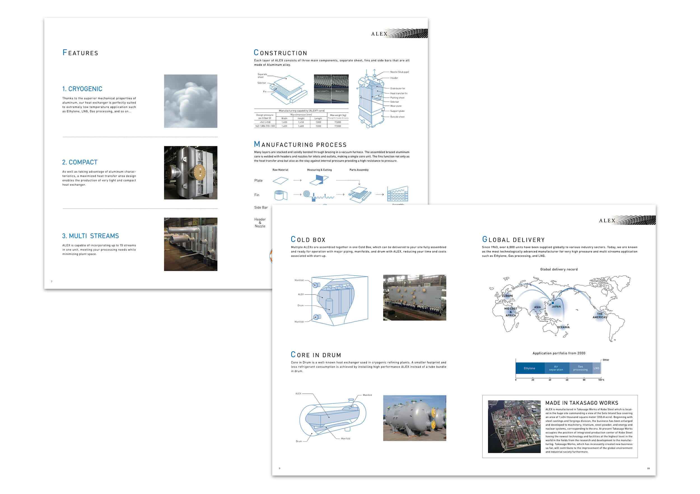Image resolution: width=700 pixels, height=494 pixels.
Task: Click the 'Measuring & Cutting' column label
Action: [x=319, y=170]
